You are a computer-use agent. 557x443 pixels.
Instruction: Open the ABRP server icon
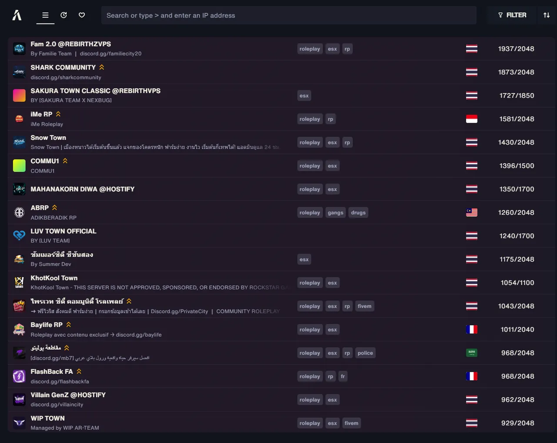pos(19,213)
